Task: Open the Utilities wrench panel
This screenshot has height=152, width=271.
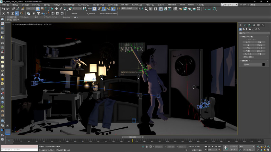Action: coord(263,25)
